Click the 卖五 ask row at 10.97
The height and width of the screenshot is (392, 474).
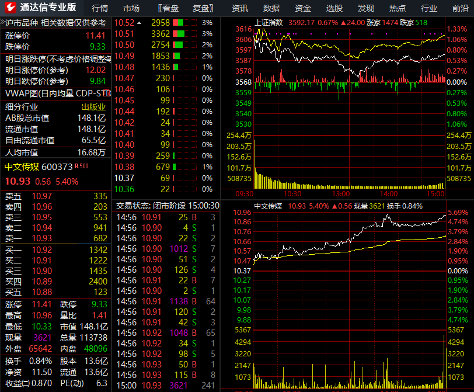56,196
